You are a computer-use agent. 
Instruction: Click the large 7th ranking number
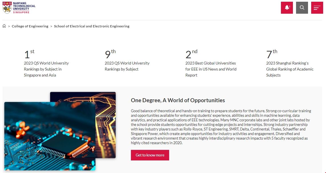pos(271,54)
